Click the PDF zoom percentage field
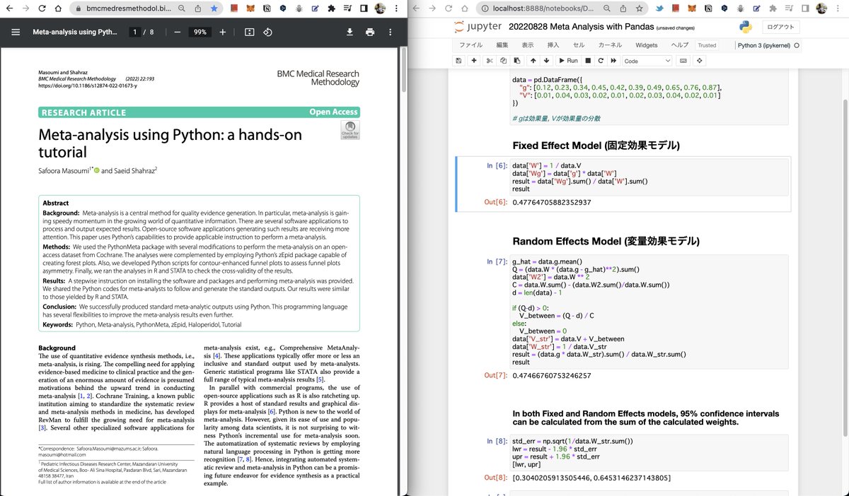Screen dimensions: 849x496 200,33
